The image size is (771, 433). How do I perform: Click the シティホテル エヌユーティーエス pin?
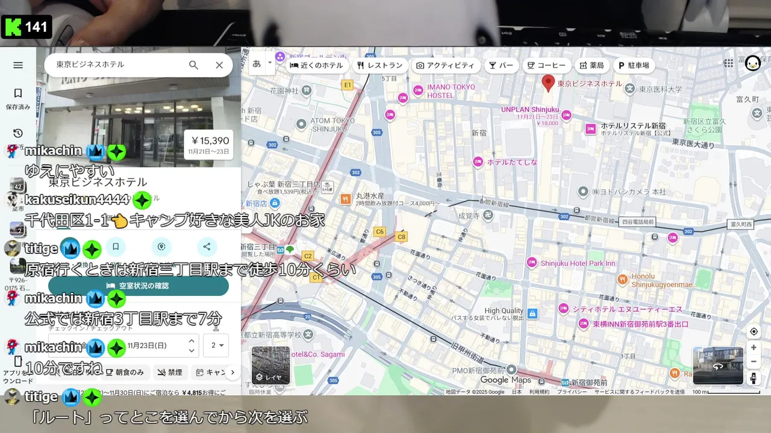coord(563,309)
